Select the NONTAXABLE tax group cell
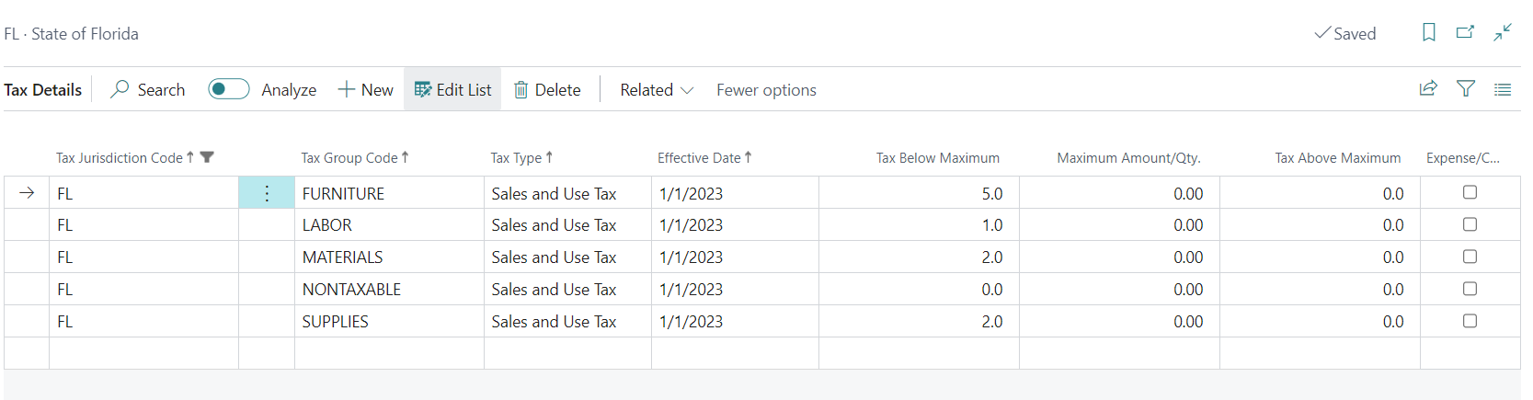 pyautogui.click(x=351, y=290)
